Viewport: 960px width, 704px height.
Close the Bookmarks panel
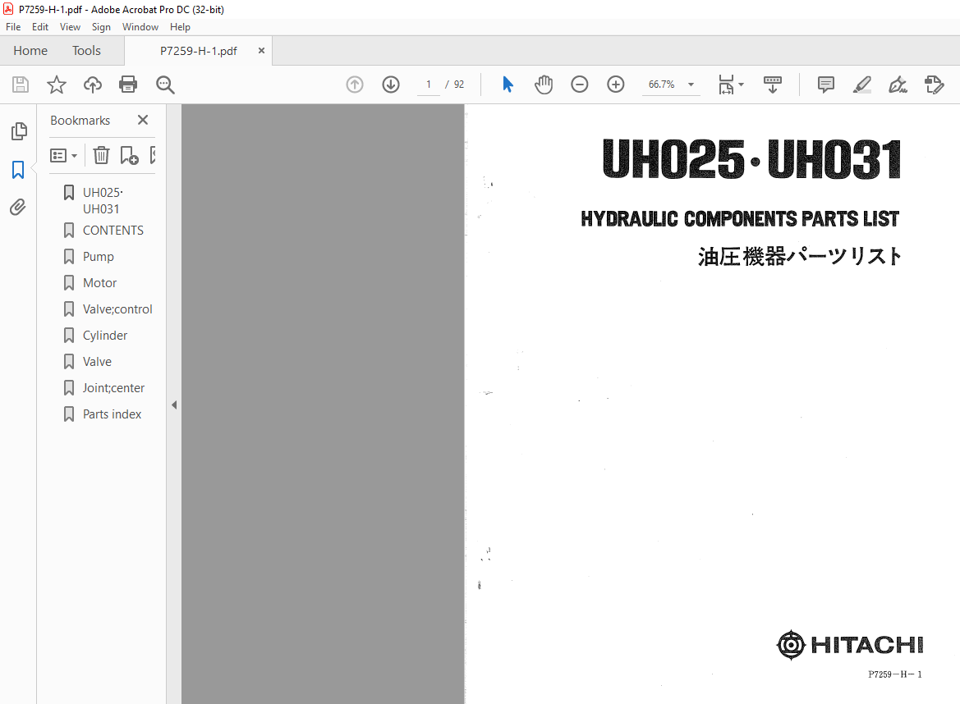coord(143,120)
